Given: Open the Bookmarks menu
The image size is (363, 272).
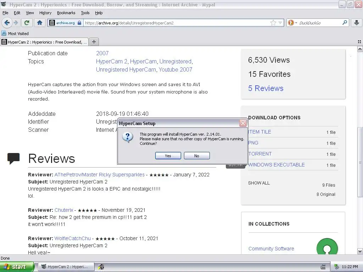Looking at the screenshot, I should pos(66,13).
